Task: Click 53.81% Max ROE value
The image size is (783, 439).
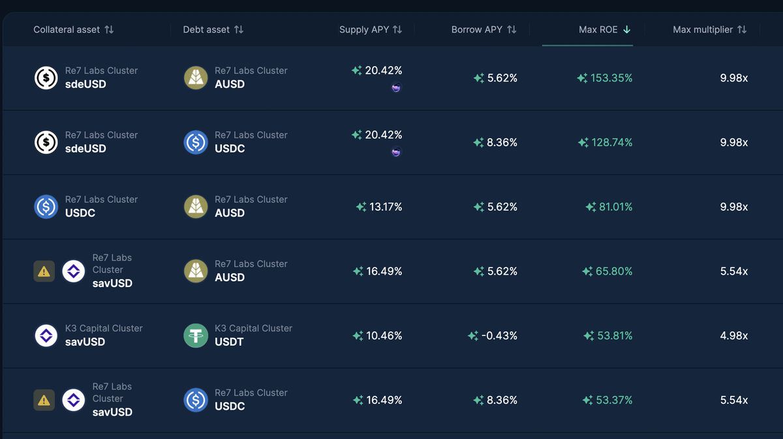Action: pyautogui.click(x=614, y=336)
